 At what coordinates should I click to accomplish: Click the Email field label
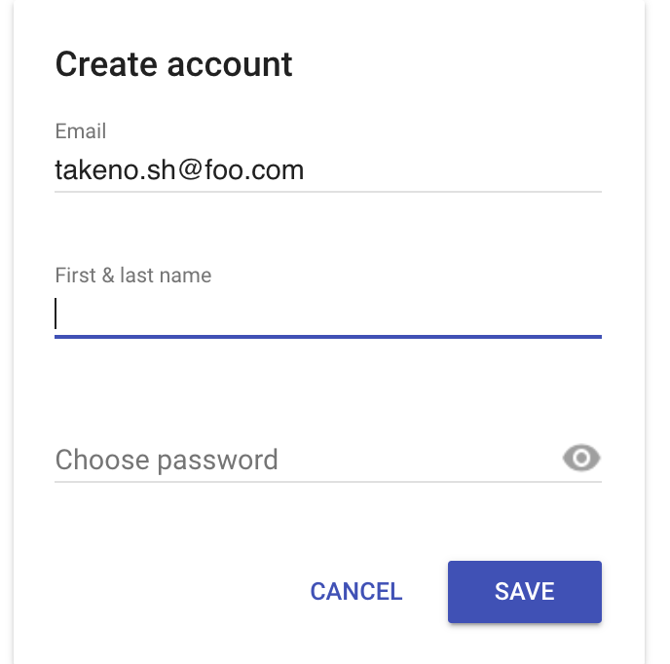coord(80,131)
